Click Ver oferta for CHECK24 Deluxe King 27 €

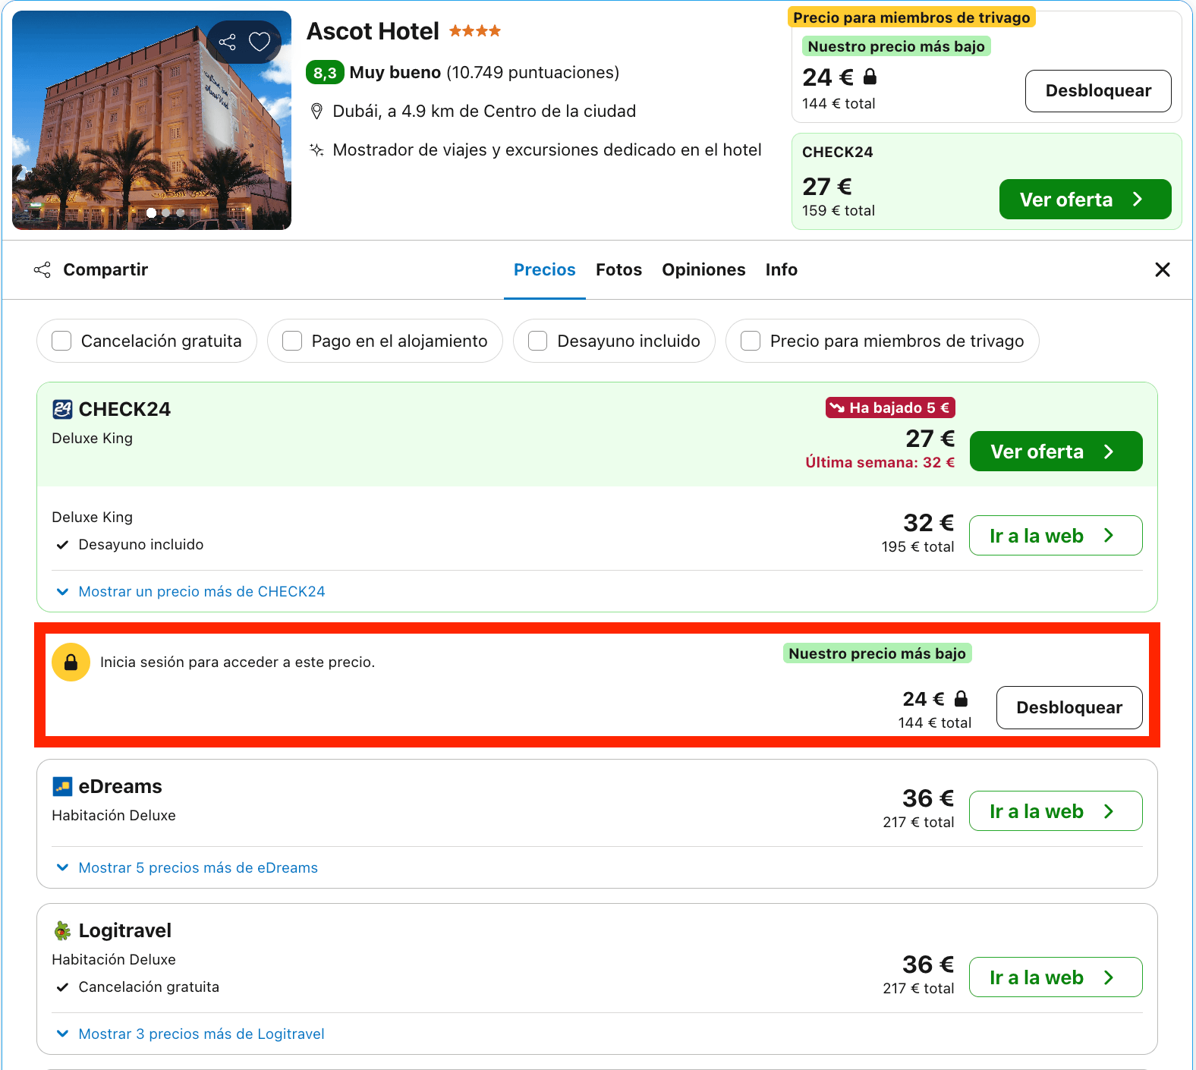point(1056,452)
